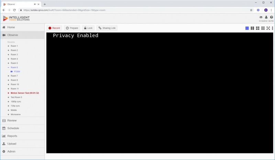The width and height of the screenshot is (275, 160).
Task: Enter fullscreen video view icon
Action: (268, 28)
